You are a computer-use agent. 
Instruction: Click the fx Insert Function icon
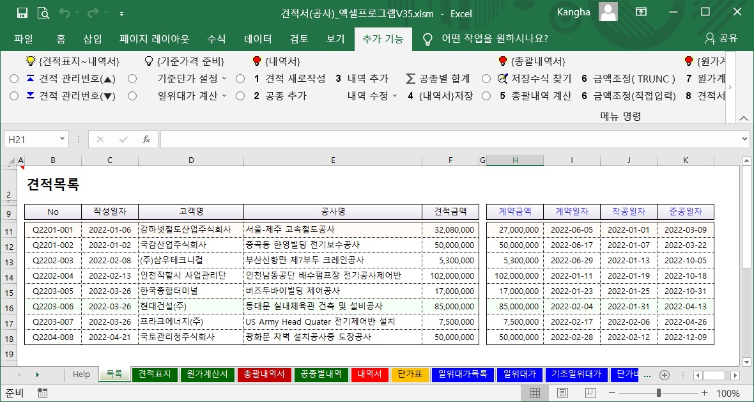pos(146,139)
